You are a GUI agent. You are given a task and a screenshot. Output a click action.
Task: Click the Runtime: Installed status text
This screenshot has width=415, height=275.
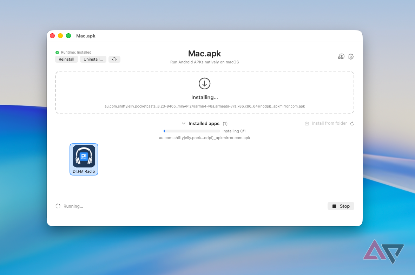(x=76, y=52)
